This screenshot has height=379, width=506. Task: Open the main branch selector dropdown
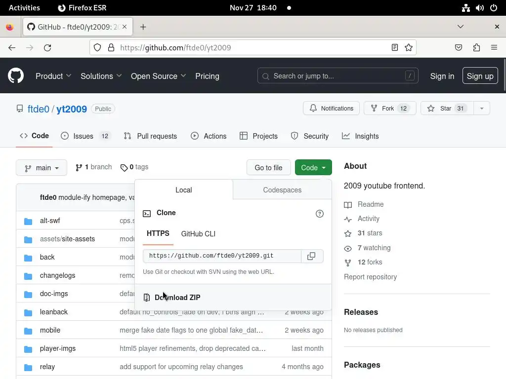(42, 168)
